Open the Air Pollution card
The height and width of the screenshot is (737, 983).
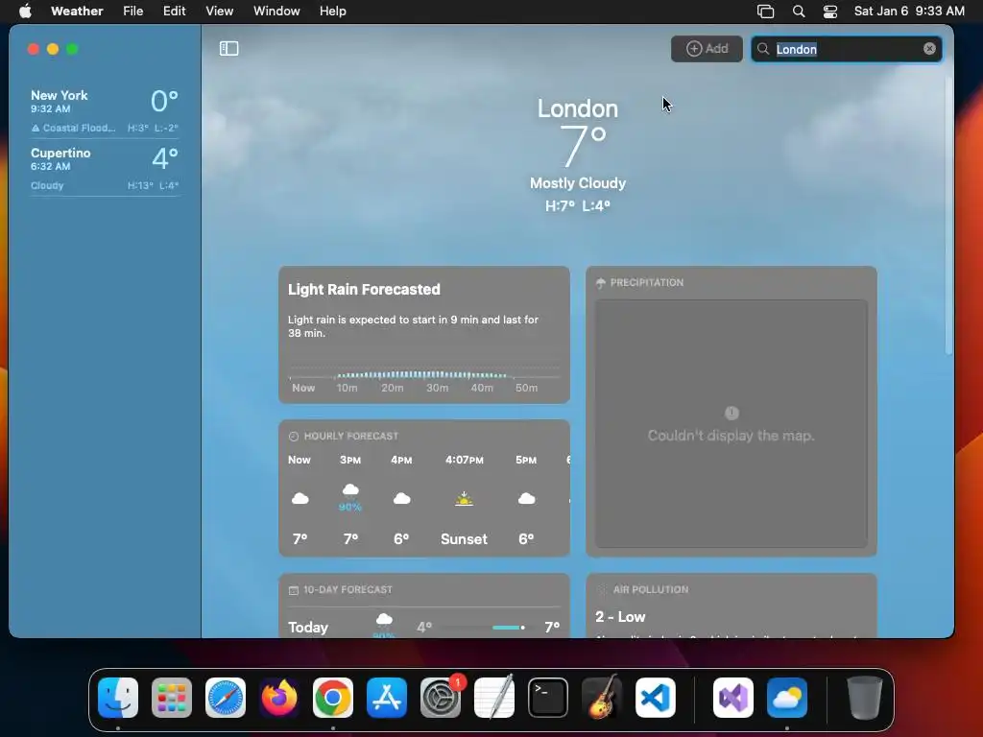731,606
